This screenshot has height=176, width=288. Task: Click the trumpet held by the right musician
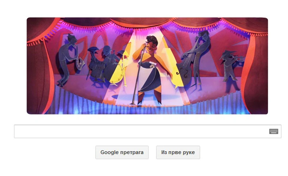click(241, 59)
